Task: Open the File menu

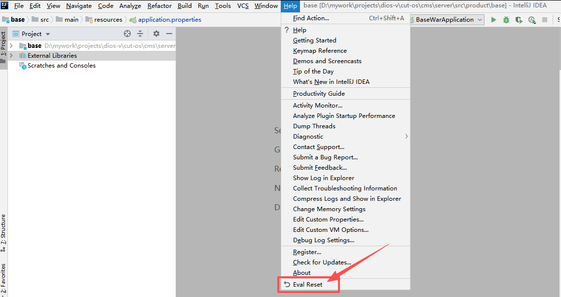Action: pos(19,6)
